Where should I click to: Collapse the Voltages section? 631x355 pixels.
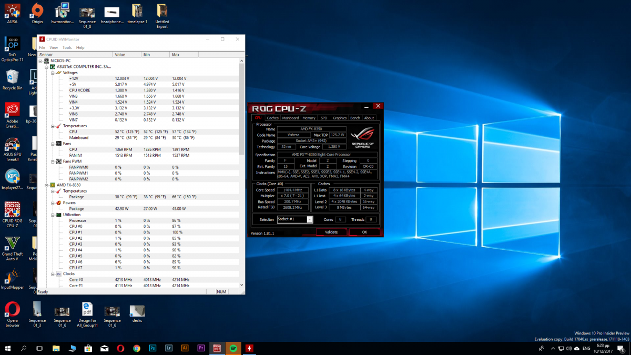[53, 73]
